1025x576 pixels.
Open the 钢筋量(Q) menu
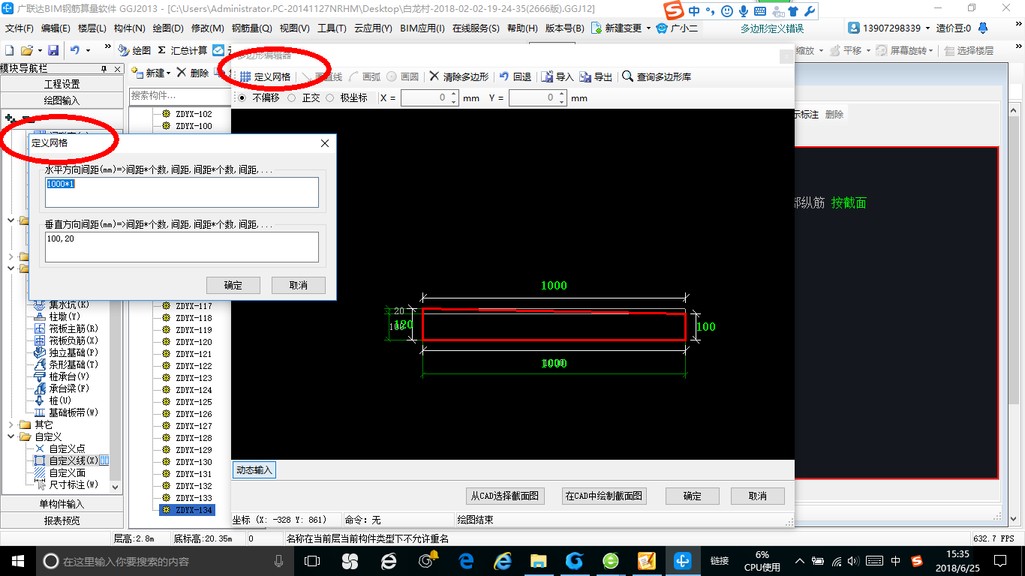pos(251,28)
